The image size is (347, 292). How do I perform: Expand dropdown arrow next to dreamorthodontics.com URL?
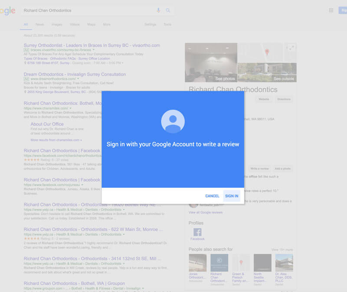click(x=78, y=79)
